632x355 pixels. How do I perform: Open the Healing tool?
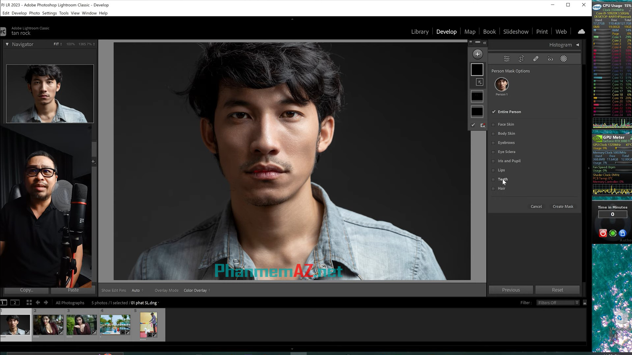tap(536, 58)
